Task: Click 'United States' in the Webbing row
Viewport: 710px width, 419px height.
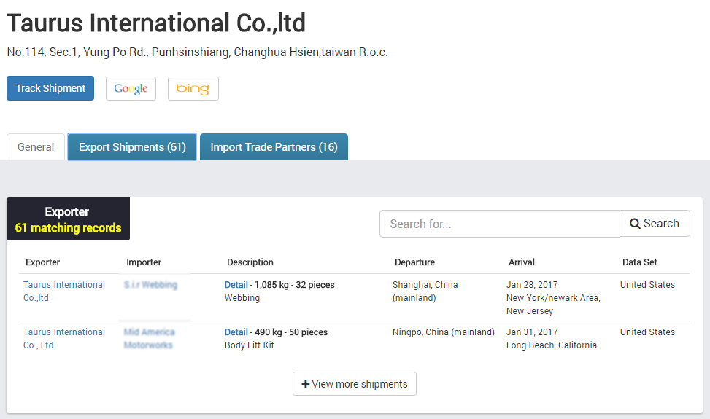Action: coord(647,285)
